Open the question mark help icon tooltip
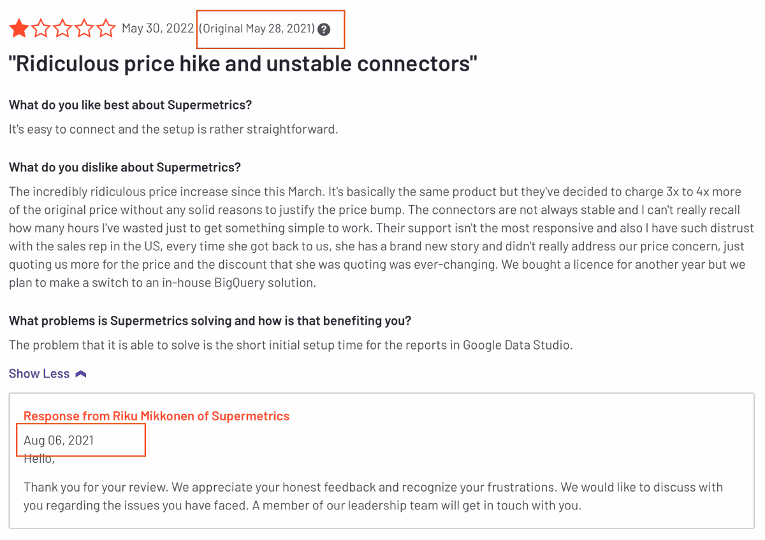Image resolution: width=765 pixels, height=540 pixels. [324, 28]
